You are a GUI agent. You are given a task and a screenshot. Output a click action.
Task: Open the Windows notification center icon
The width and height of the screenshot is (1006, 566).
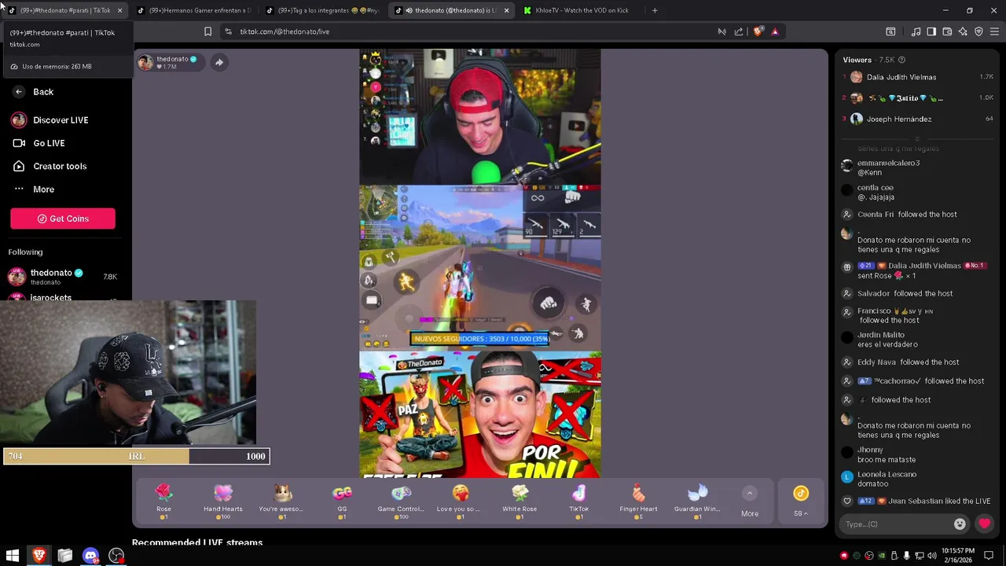[989, 556]
